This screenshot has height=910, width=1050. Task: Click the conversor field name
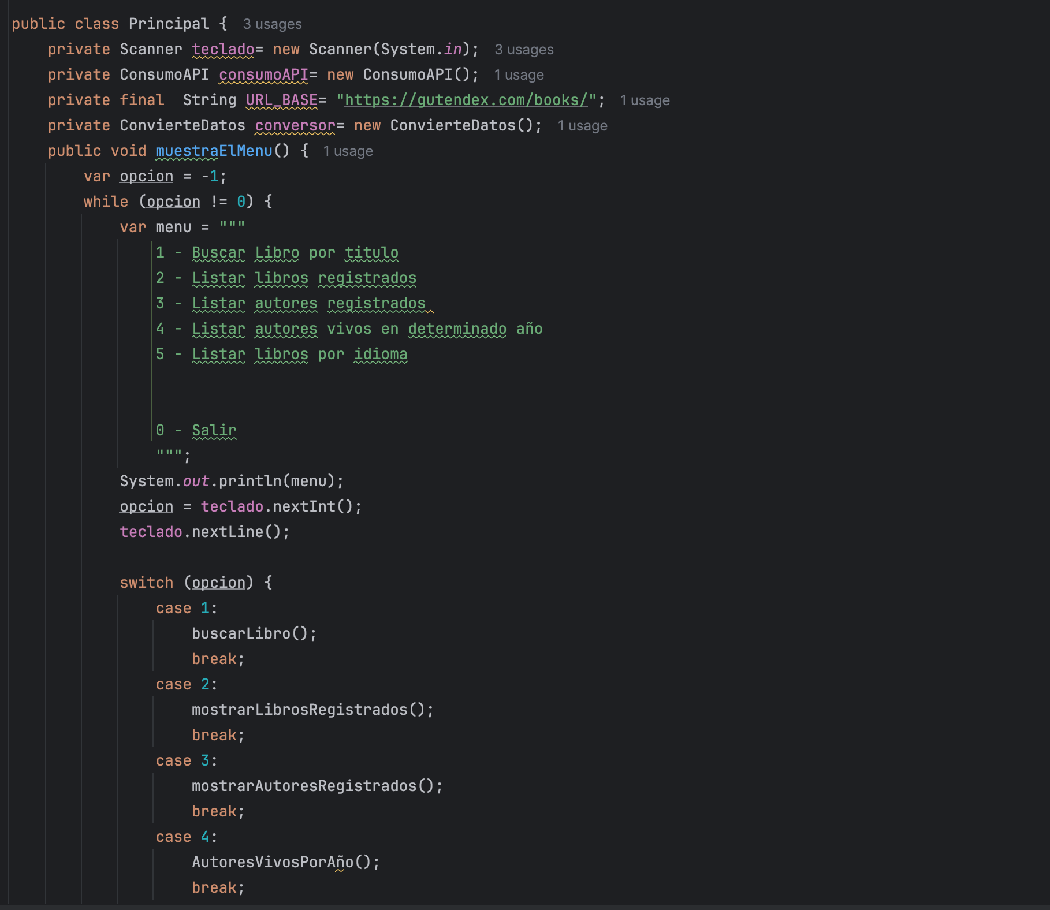coord(295,125)
